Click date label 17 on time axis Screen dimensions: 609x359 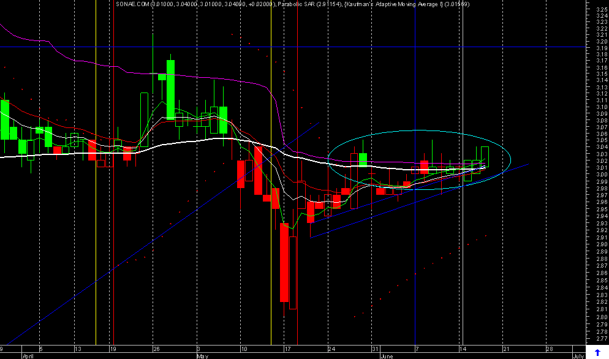coord(287,349)
